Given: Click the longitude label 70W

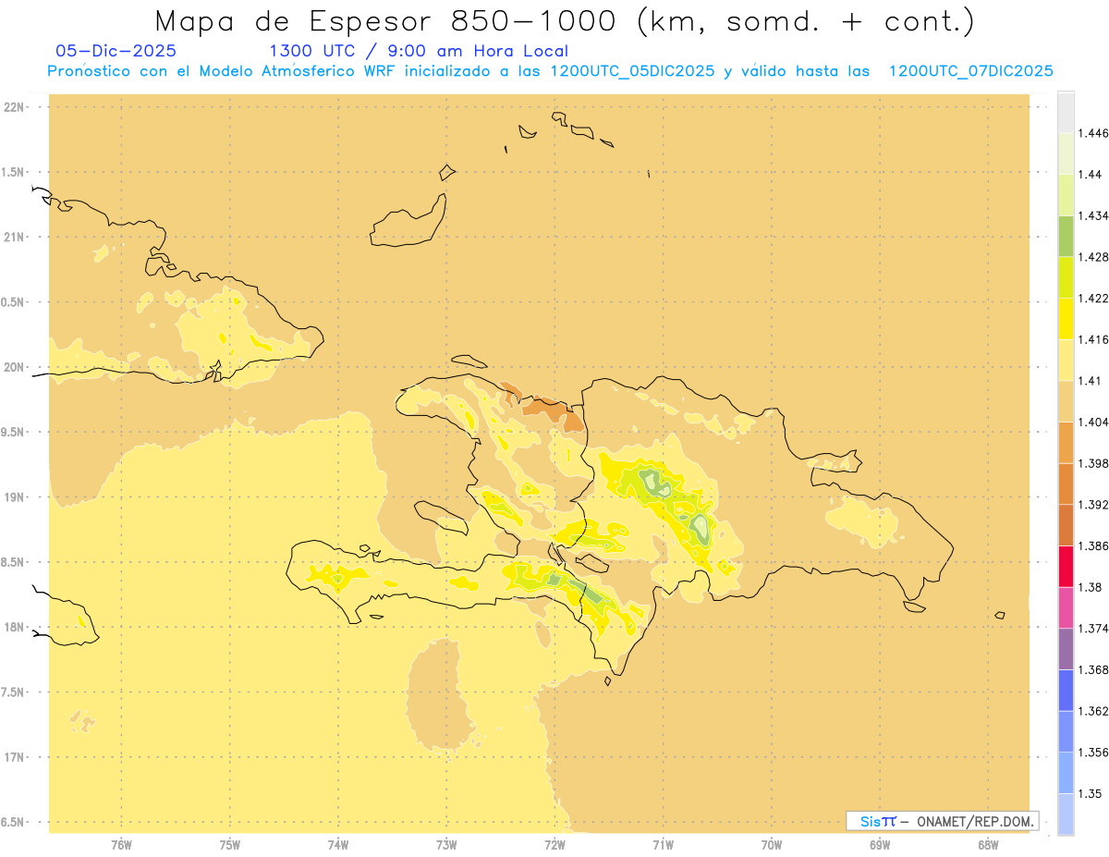Looking at the screenshot, I should coord(772,845).
